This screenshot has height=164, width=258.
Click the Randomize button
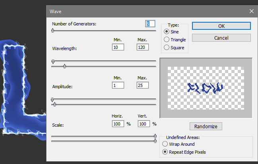(206, 126)
